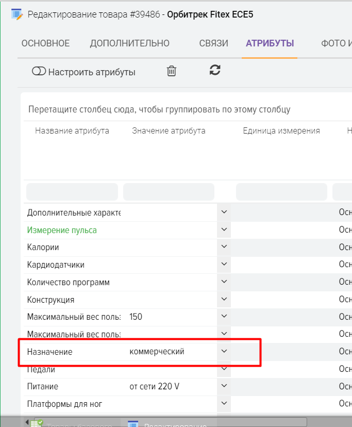Select the Питание attribute name
Screen dimensions: 352x427
[x=42, y=386]
